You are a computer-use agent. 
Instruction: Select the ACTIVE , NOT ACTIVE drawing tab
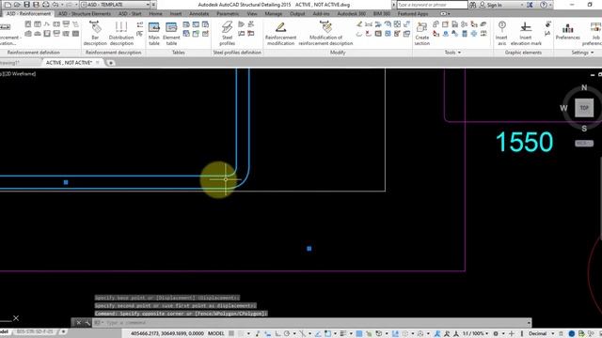[69, 63]
